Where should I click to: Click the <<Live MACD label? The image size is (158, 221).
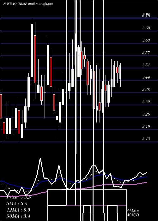(x=133, y=212)
